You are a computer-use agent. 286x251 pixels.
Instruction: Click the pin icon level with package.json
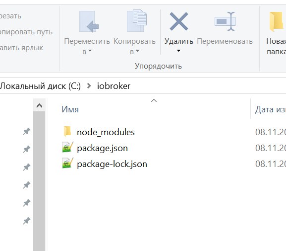point(26,149)
